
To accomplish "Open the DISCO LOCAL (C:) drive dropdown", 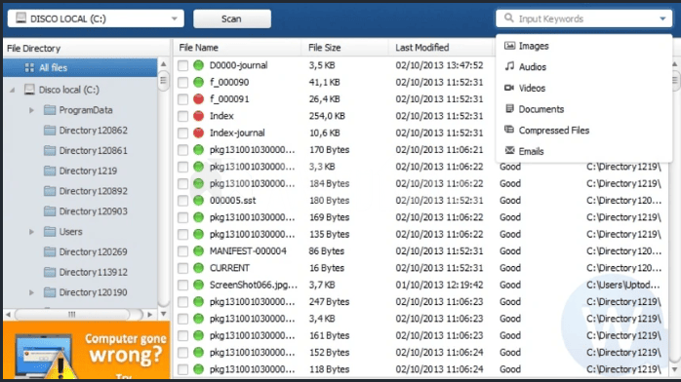I will [96, 19].
